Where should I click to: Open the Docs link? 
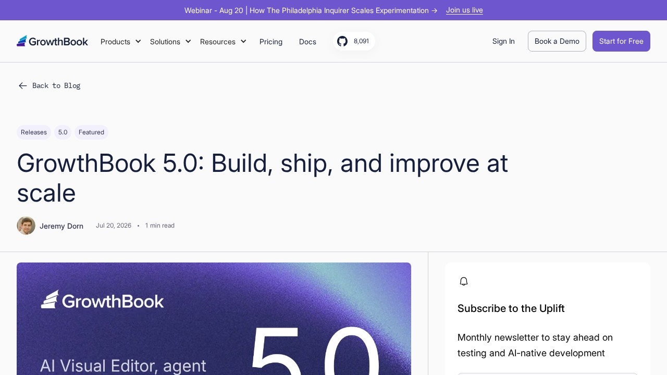[307, 42]
